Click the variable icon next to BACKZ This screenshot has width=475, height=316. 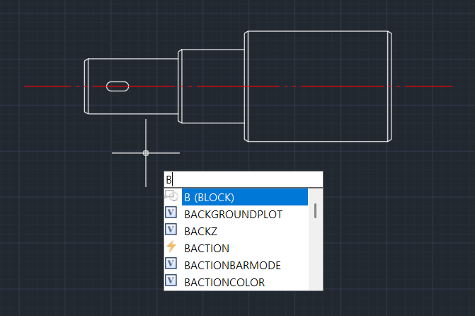[171, 230]
